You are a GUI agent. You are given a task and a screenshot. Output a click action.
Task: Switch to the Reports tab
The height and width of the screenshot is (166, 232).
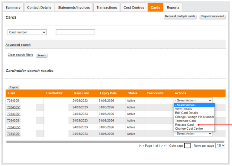click(173, 8)
